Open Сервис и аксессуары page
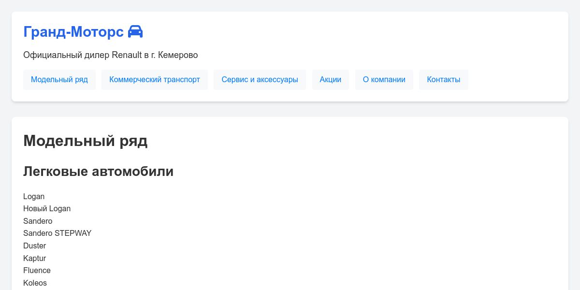Screen dimensions: 580x290 pyautogui.click(x=260, y=80)
